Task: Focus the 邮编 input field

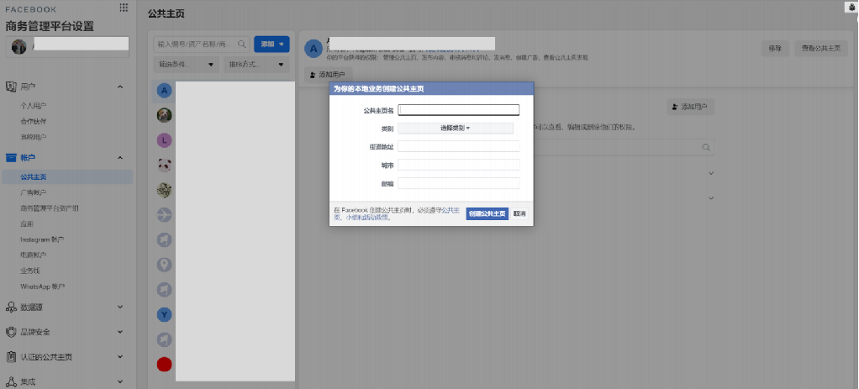Action: (459, 183)
